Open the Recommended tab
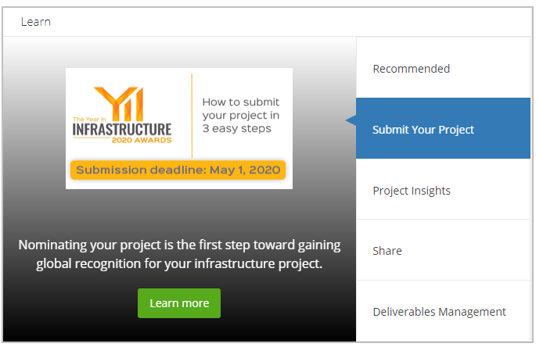 click(x=411, y=69)
